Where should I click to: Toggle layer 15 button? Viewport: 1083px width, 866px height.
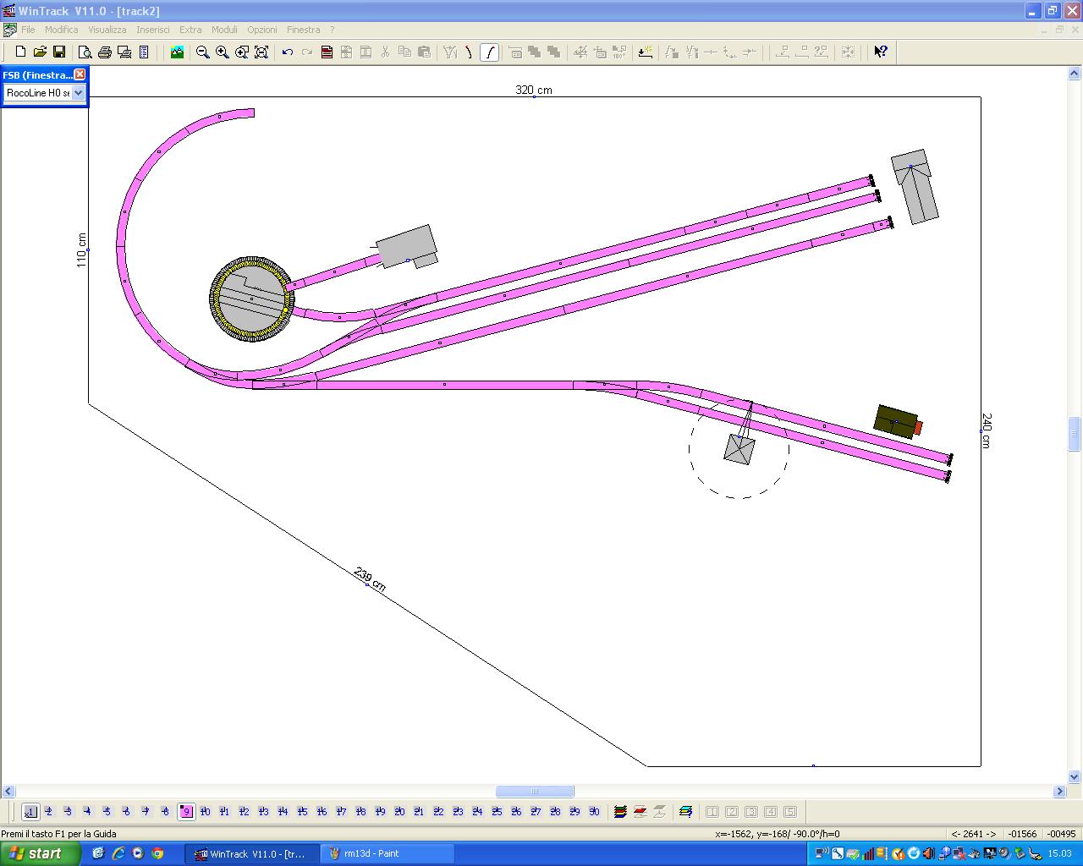[302, 812]
